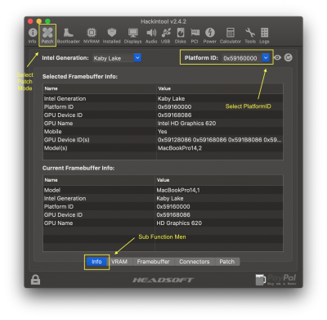Image resolution: width=327 pixels, height=320 pixels.
Task: Select the Mobile row
Action: 163,132
